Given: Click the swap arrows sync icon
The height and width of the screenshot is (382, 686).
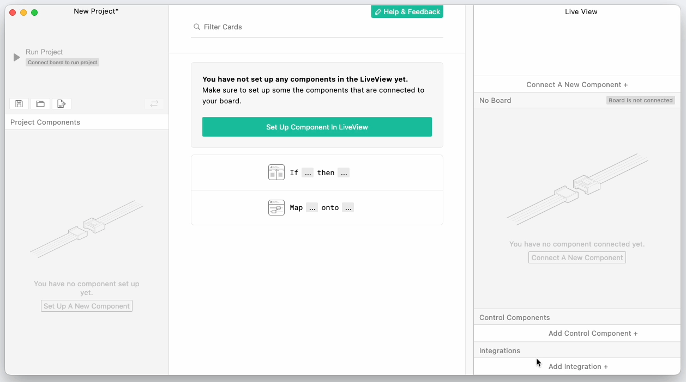Looking at the screenshot, I should (x=154, y=103).
